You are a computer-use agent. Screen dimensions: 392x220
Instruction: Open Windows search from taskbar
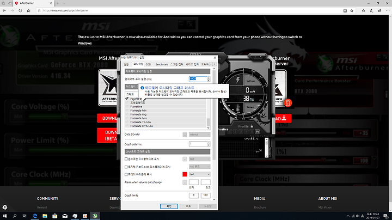click(x=15, y=216)
